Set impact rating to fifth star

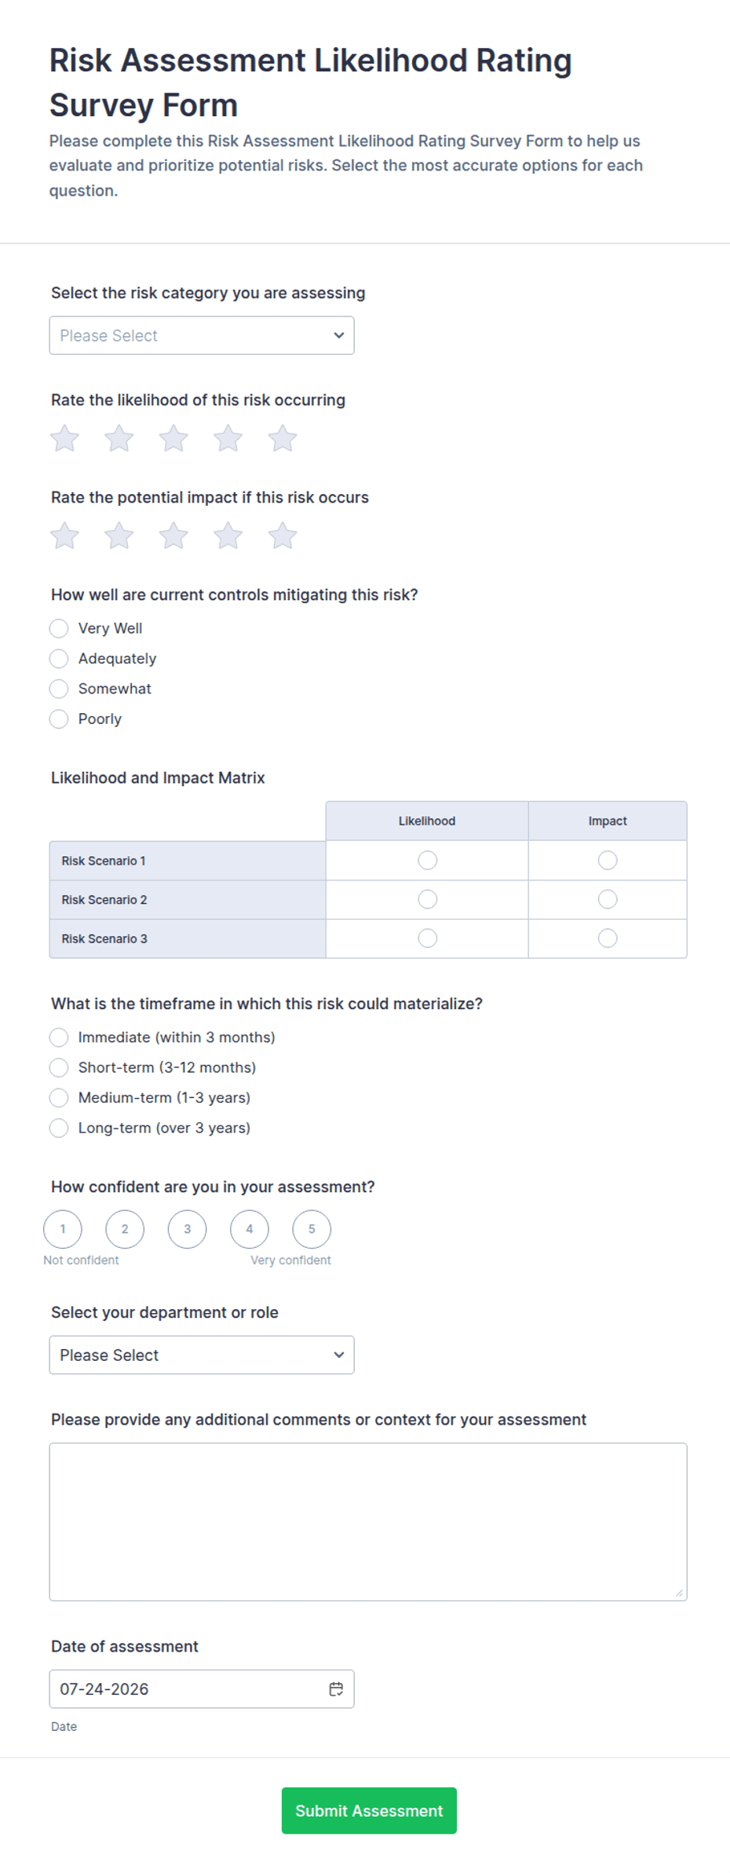click(283, 536)
